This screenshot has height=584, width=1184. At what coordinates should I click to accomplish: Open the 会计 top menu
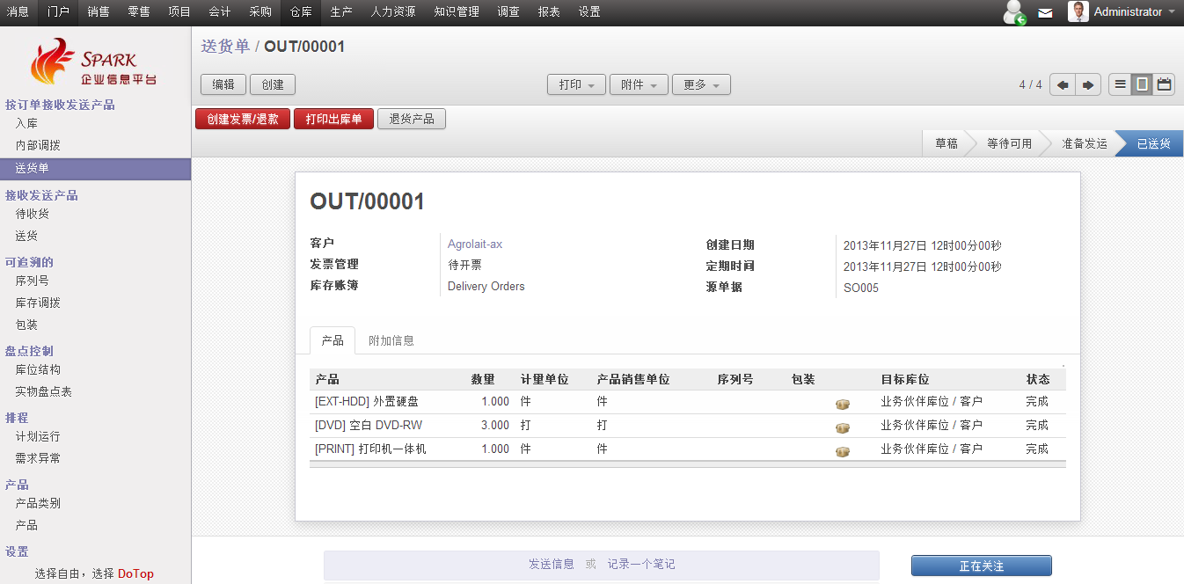pos(220,12)
